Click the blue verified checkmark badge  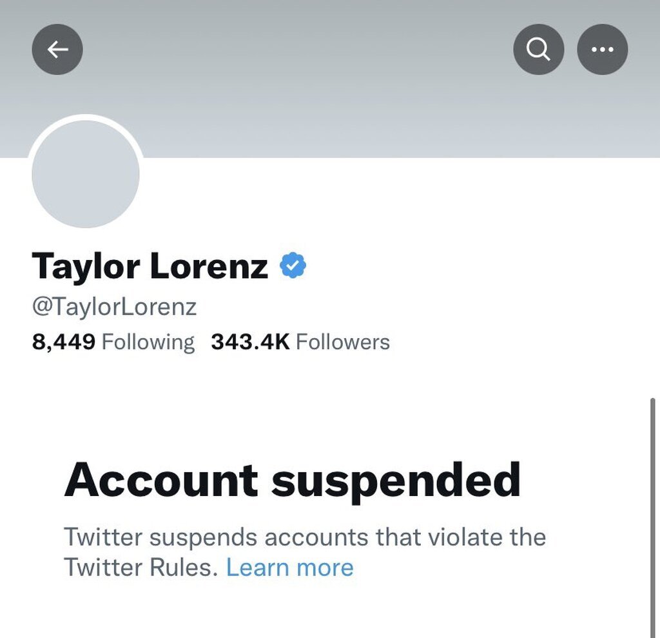(293, 265)
